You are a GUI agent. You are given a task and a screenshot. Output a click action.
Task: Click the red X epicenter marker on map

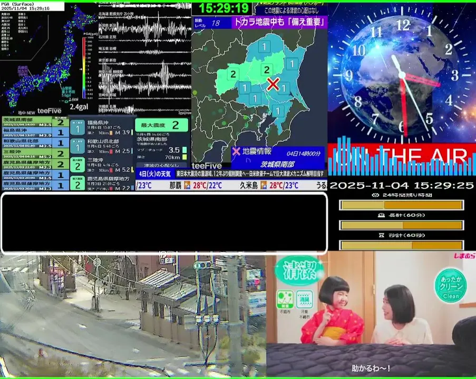(x=273, y=84)
